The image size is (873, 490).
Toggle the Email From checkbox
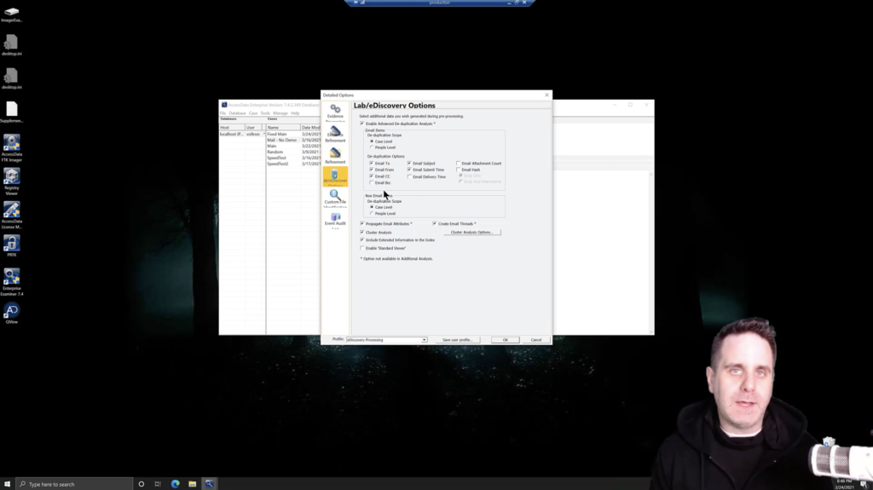click(372, 170)
